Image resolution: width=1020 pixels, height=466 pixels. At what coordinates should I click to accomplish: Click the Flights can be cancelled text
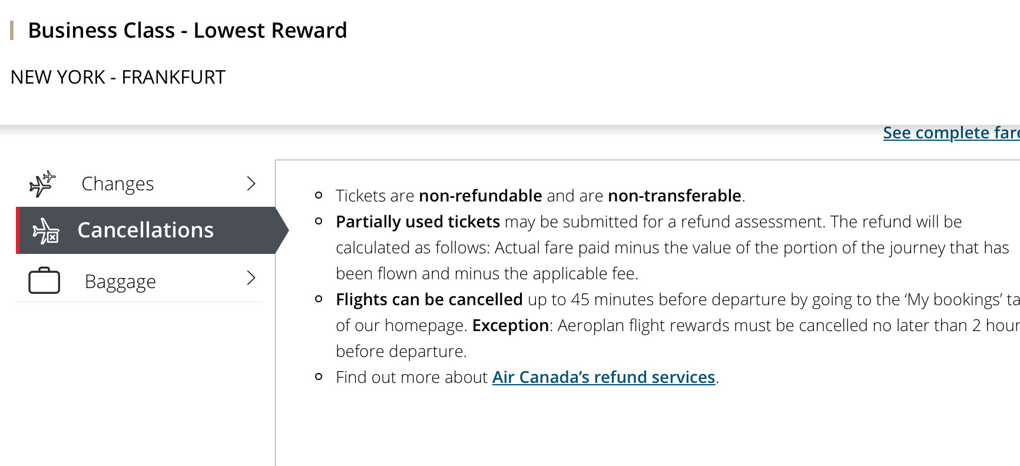pos(429,299)
